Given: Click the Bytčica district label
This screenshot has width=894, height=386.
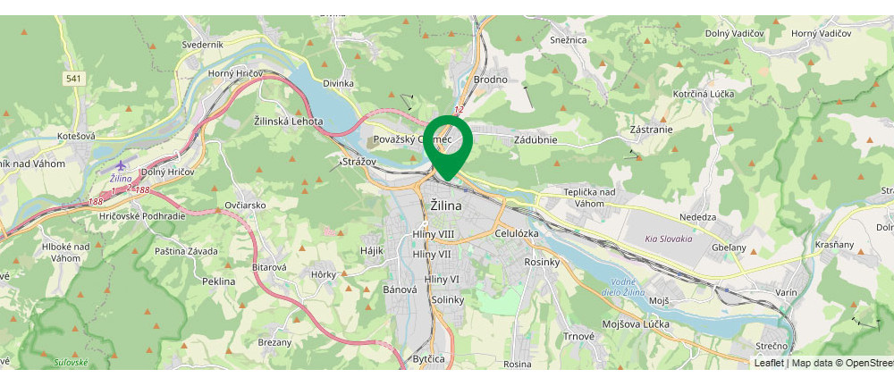Looking at the screenshot, I should (429, 360).
